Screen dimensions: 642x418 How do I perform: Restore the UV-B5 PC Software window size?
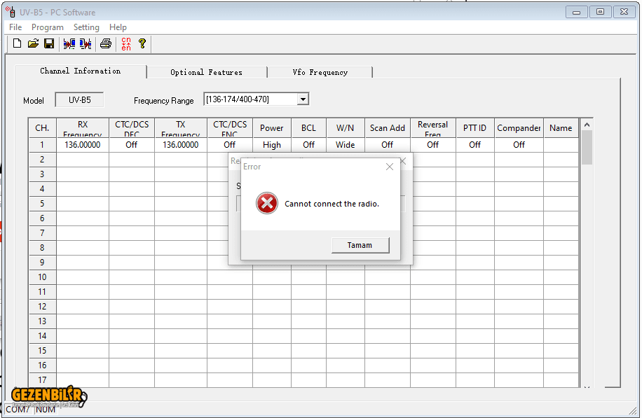tap(600, 12)
